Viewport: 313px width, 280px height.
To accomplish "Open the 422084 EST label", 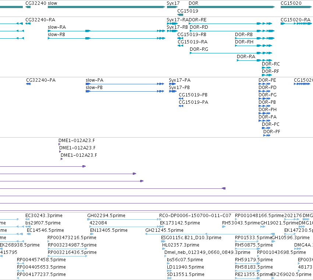I will click(x=98, y=223).
